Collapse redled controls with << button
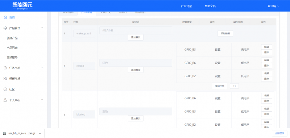This screenshot has width=290, height=138. [x=234, y=86]
